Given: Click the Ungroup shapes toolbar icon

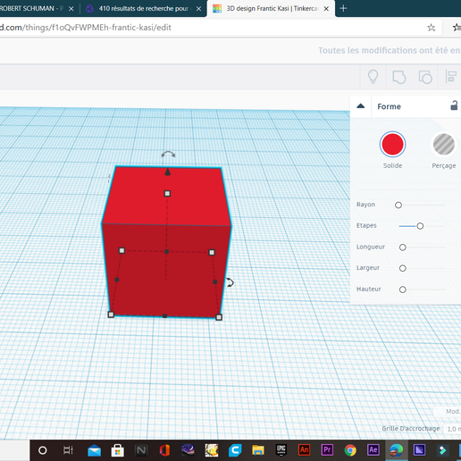Looking at the screenshot, I should (425, 77).
